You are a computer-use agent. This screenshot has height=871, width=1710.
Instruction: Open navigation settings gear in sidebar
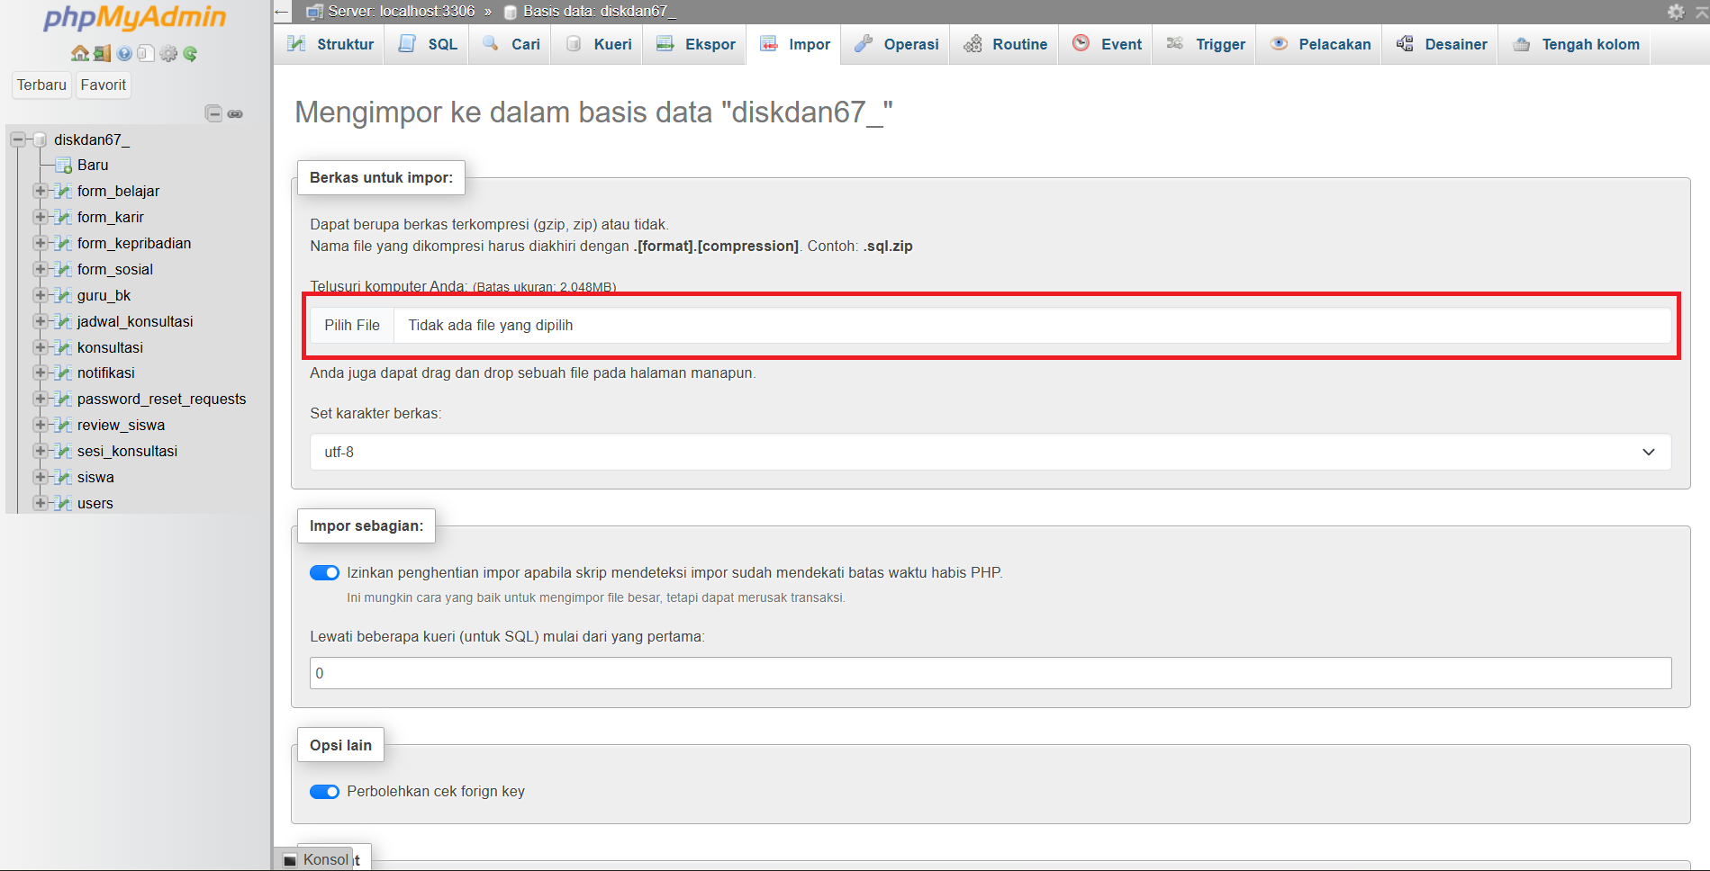(x=168, y=54)
